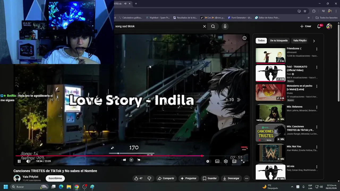Viewport: 340px width, 191px height.
Task: Download video with Descargar button
Action: [x=231, y=178]
